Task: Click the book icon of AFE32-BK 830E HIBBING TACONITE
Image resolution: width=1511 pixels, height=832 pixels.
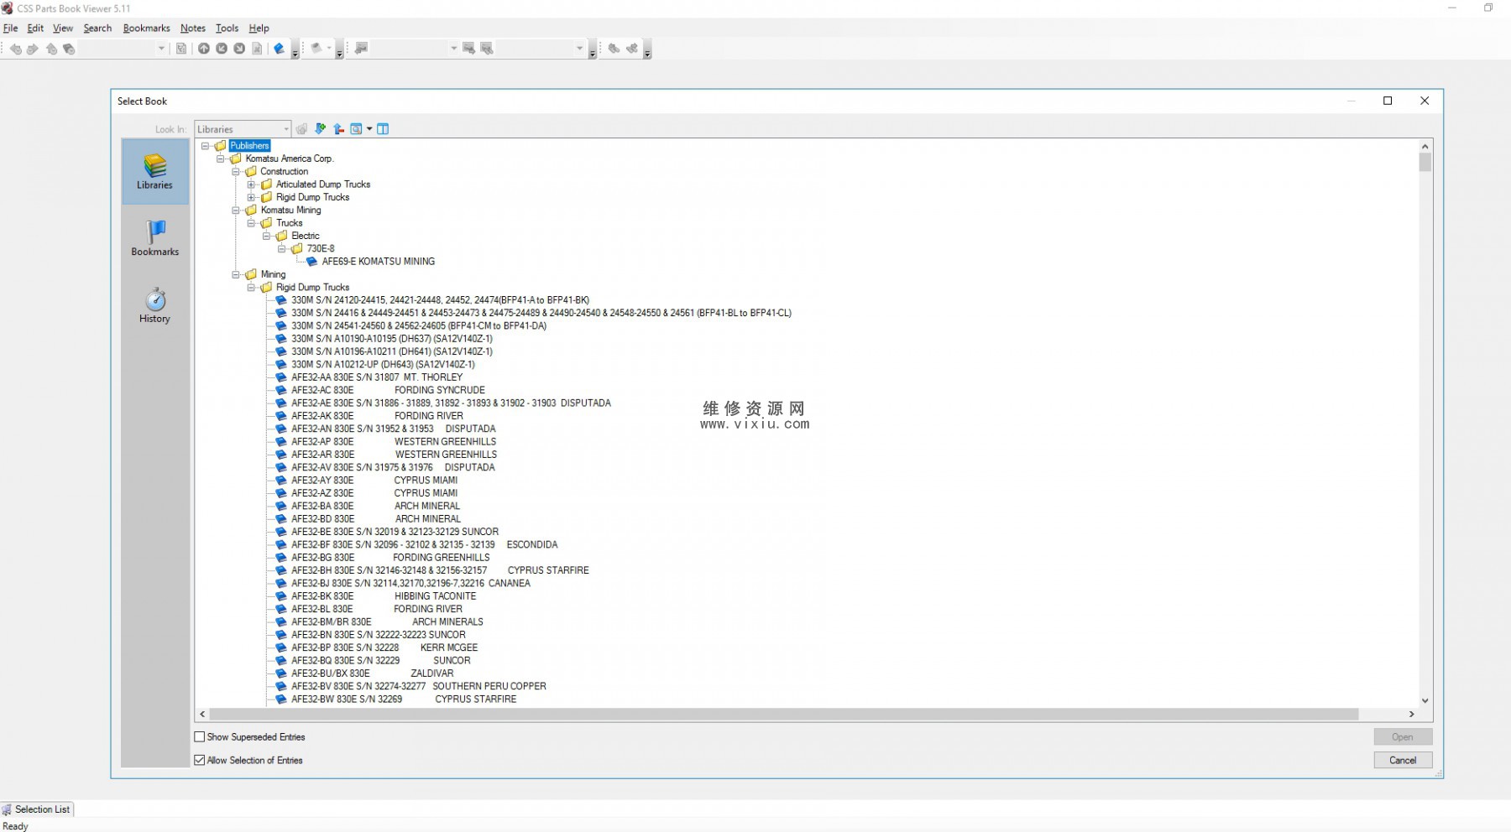Action: pos(281,596)
